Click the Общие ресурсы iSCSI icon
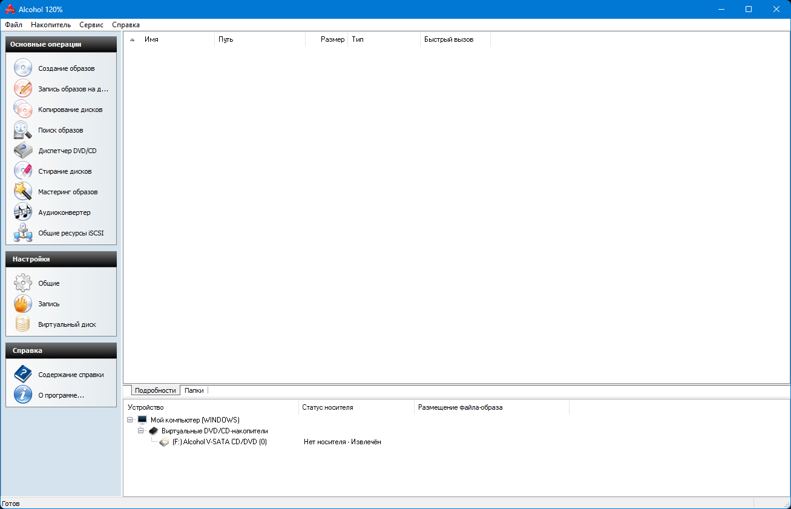 23,232
